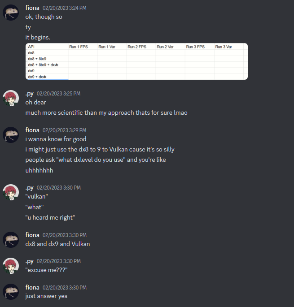The width and height of the screenshot is (294, 307).
Task: Click the message "u heard me right"
Action: 50,217
